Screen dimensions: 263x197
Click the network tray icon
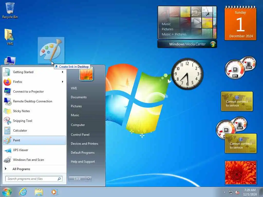pos(231,192)
